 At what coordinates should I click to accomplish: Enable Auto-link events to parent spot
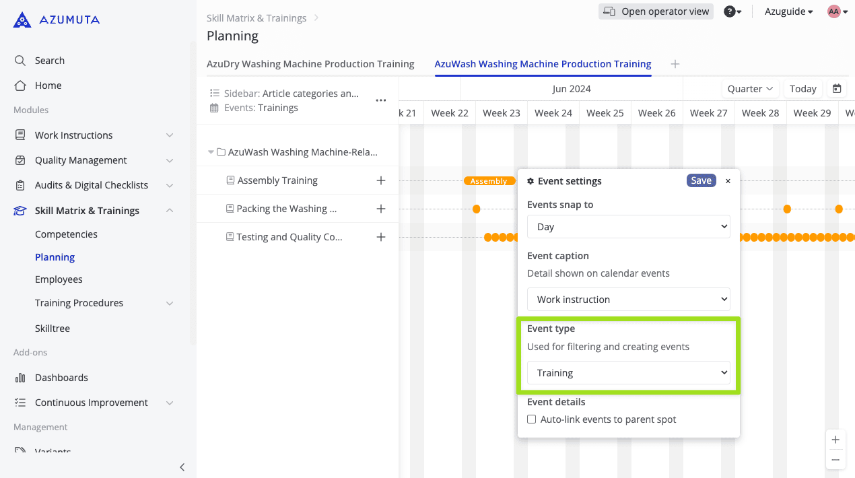(532, 419)
